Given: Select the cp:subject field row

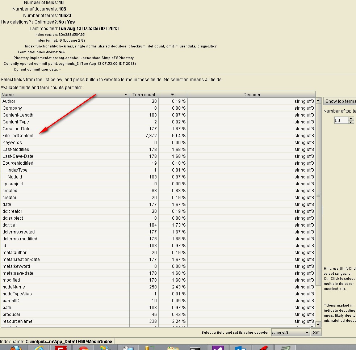Looking at the screenshot, I should pos(158,184).
